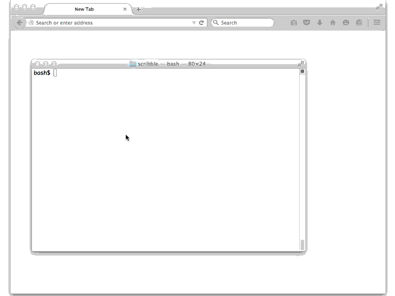This screenshot has width=395, height=296.
Task: Click the magnifier icon in Search box
Action: click(x=216, y=22)
